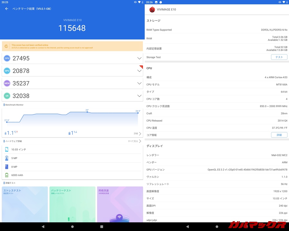Tap the MEM category icon beside 35237
This screenshot has width=289, height=231.
[x=7, y=83]
